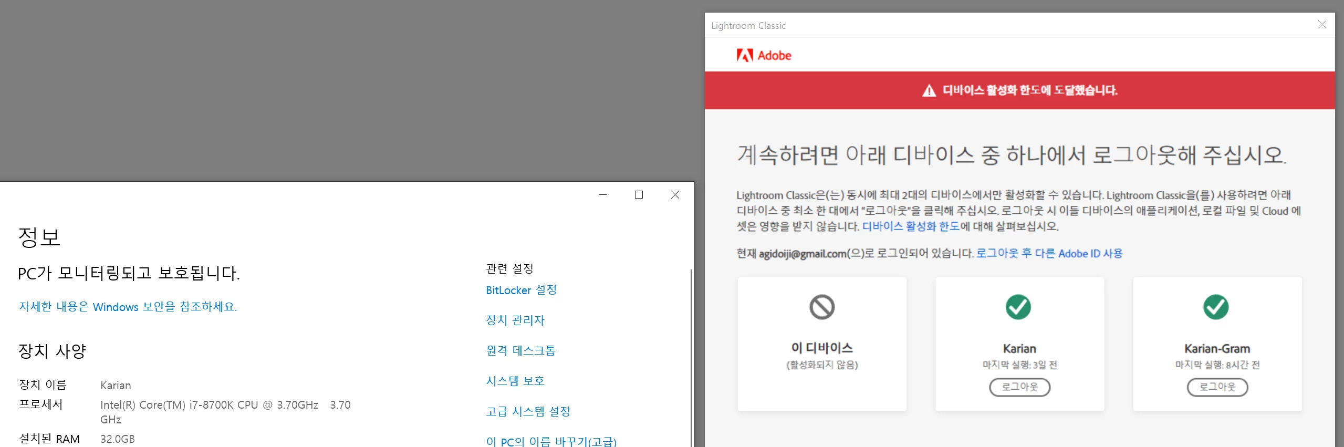Click the 32.0GB installed RAM value
1344x447 pixels.
click(118, 439)
